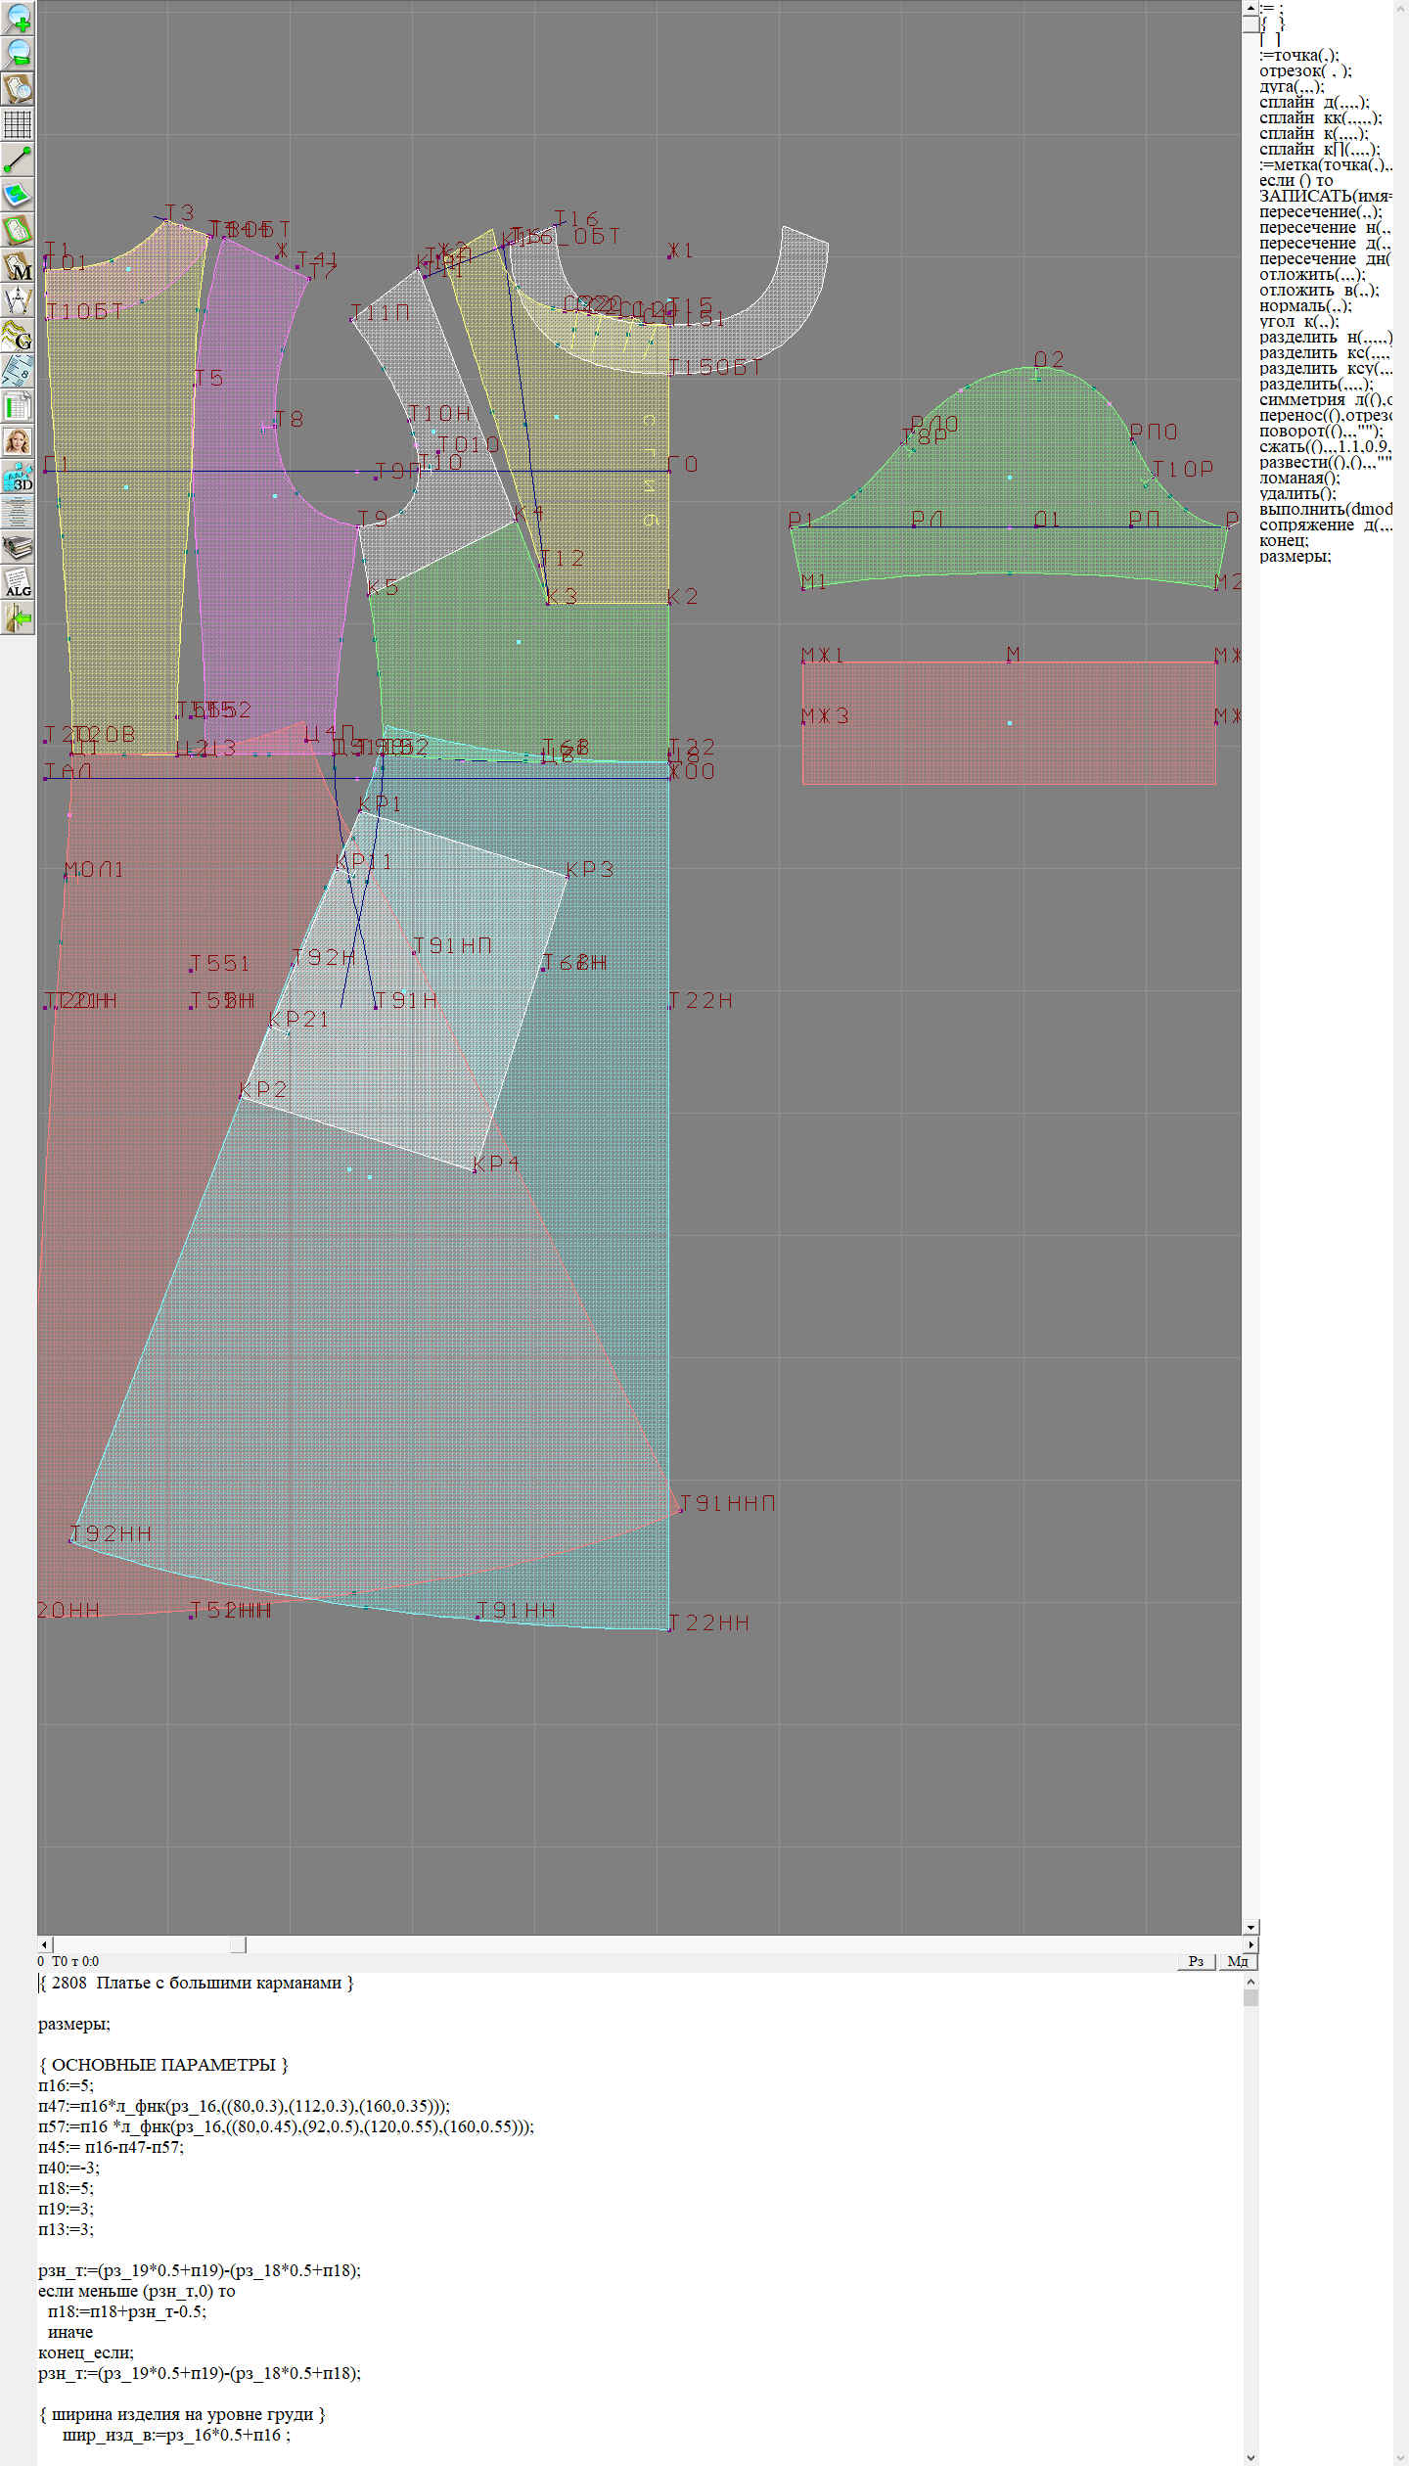The width and height of the screenshot is (1409, 2466).
Task: Open the green spreadsheet table icon
Action: 18,406
